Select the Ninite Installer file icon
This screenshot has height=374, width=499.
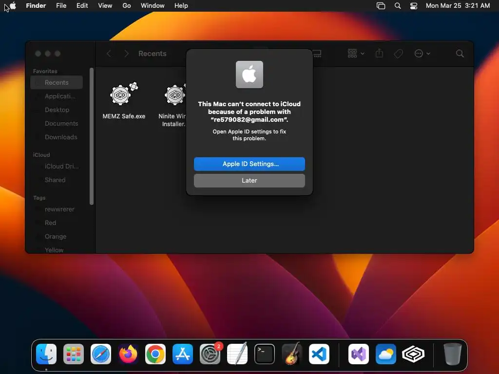(x=174, y=94)
